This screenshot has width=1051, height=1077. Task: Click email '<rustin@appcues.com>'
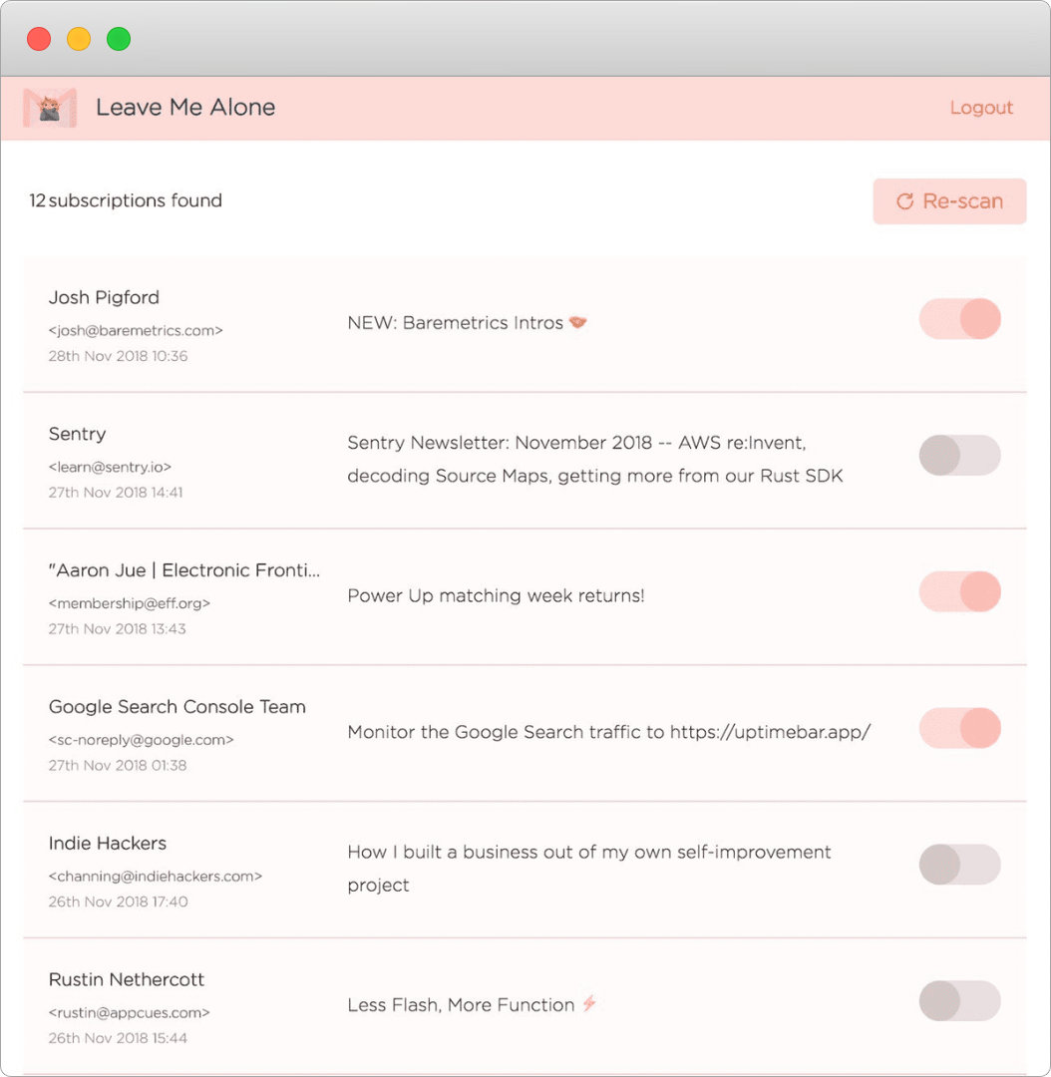pyautogui.click(x=130, y=1012)
